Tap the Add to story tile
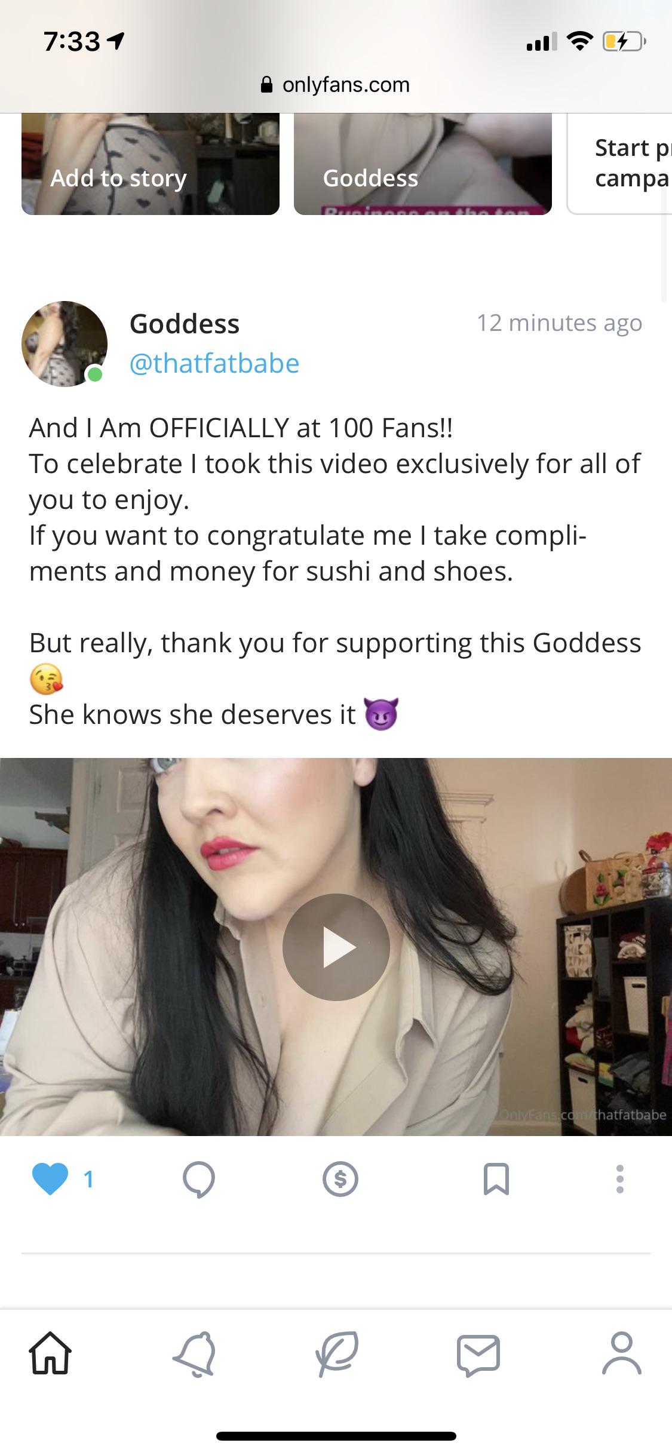672x1455 pixels. click(151, 164)
